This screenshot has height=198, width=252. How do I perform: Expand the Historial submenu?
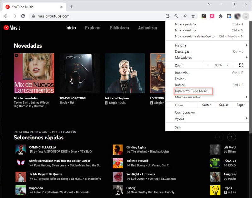point(207,45)
